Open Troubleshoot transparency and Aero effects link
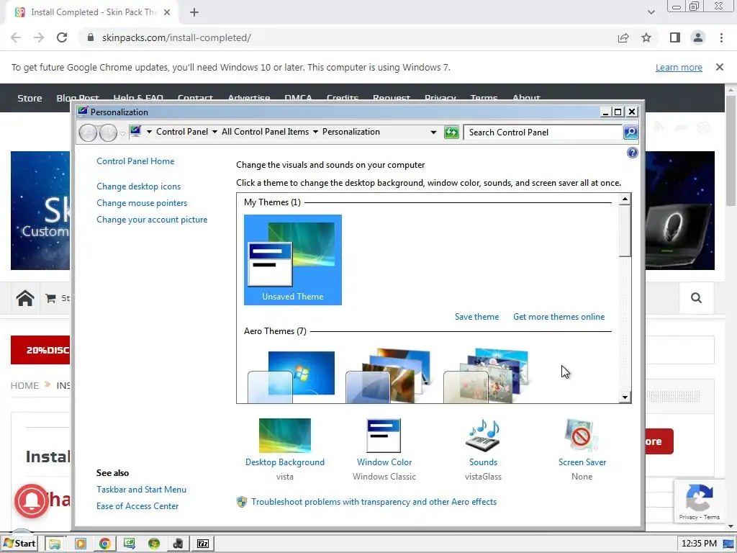Image resolution: width=737 pixels, height=553 pixels. point(374,502)
